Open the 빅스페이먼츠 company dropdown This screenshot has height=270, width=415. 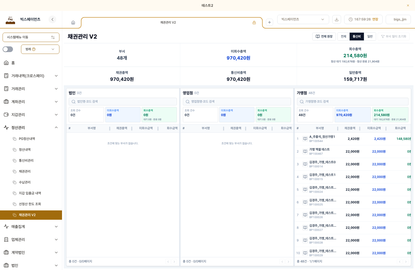click(x=303, y=19)
